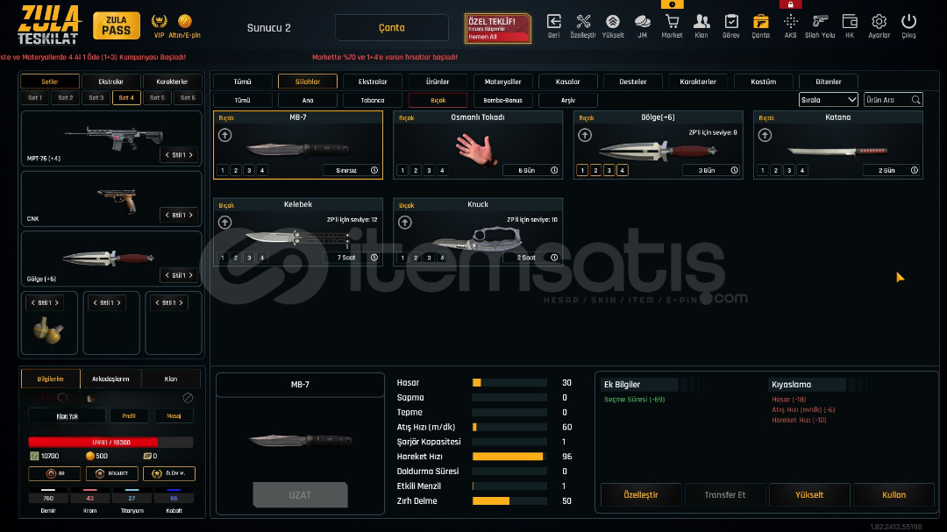
Task: Next style arrow above the grenade slot
Action: (57, 302)
